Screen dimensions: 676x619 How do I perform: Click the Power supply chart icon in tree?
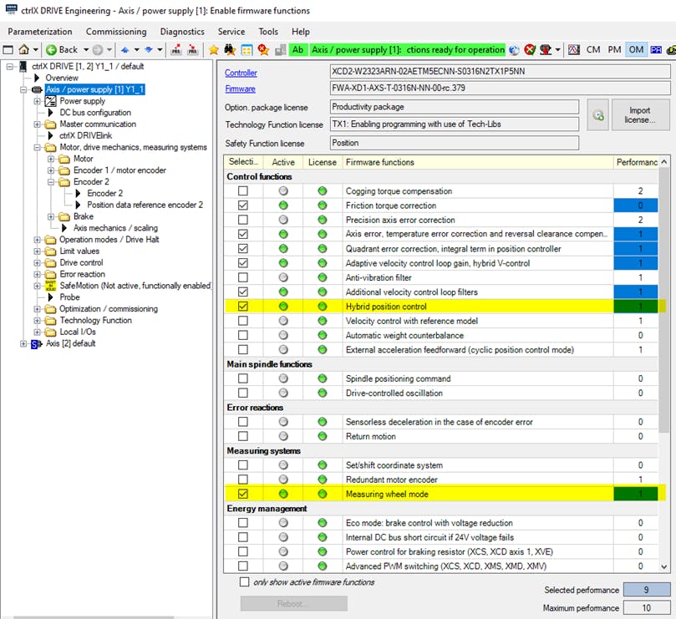(50, 101)
